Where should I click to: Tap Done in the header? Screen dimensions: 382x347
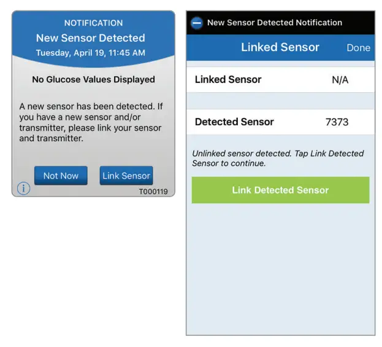click(358, 48)
